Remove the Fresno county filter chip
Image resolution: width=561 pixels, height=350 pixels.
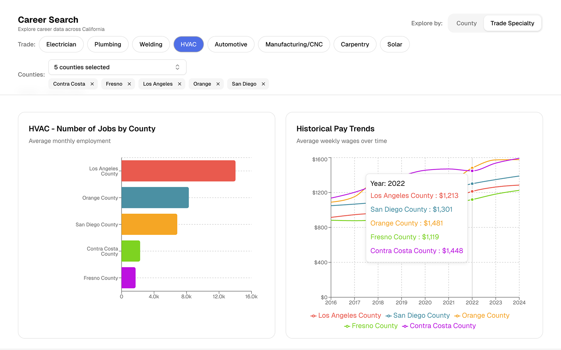coord(129,84)
